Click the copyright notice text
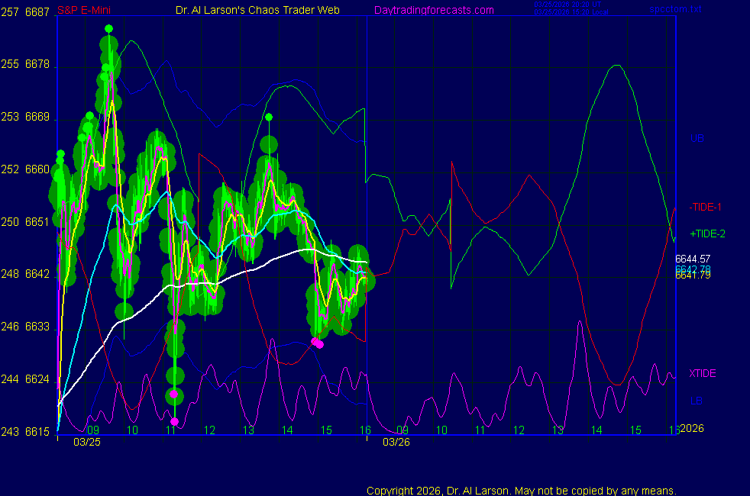The width and height of the screenshot is (750, 496). coord(521,490)
